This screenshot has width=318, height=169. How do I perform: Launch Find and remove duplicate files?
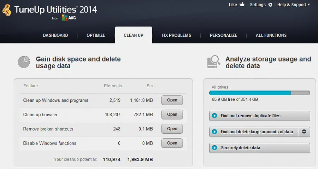point(259,116)
